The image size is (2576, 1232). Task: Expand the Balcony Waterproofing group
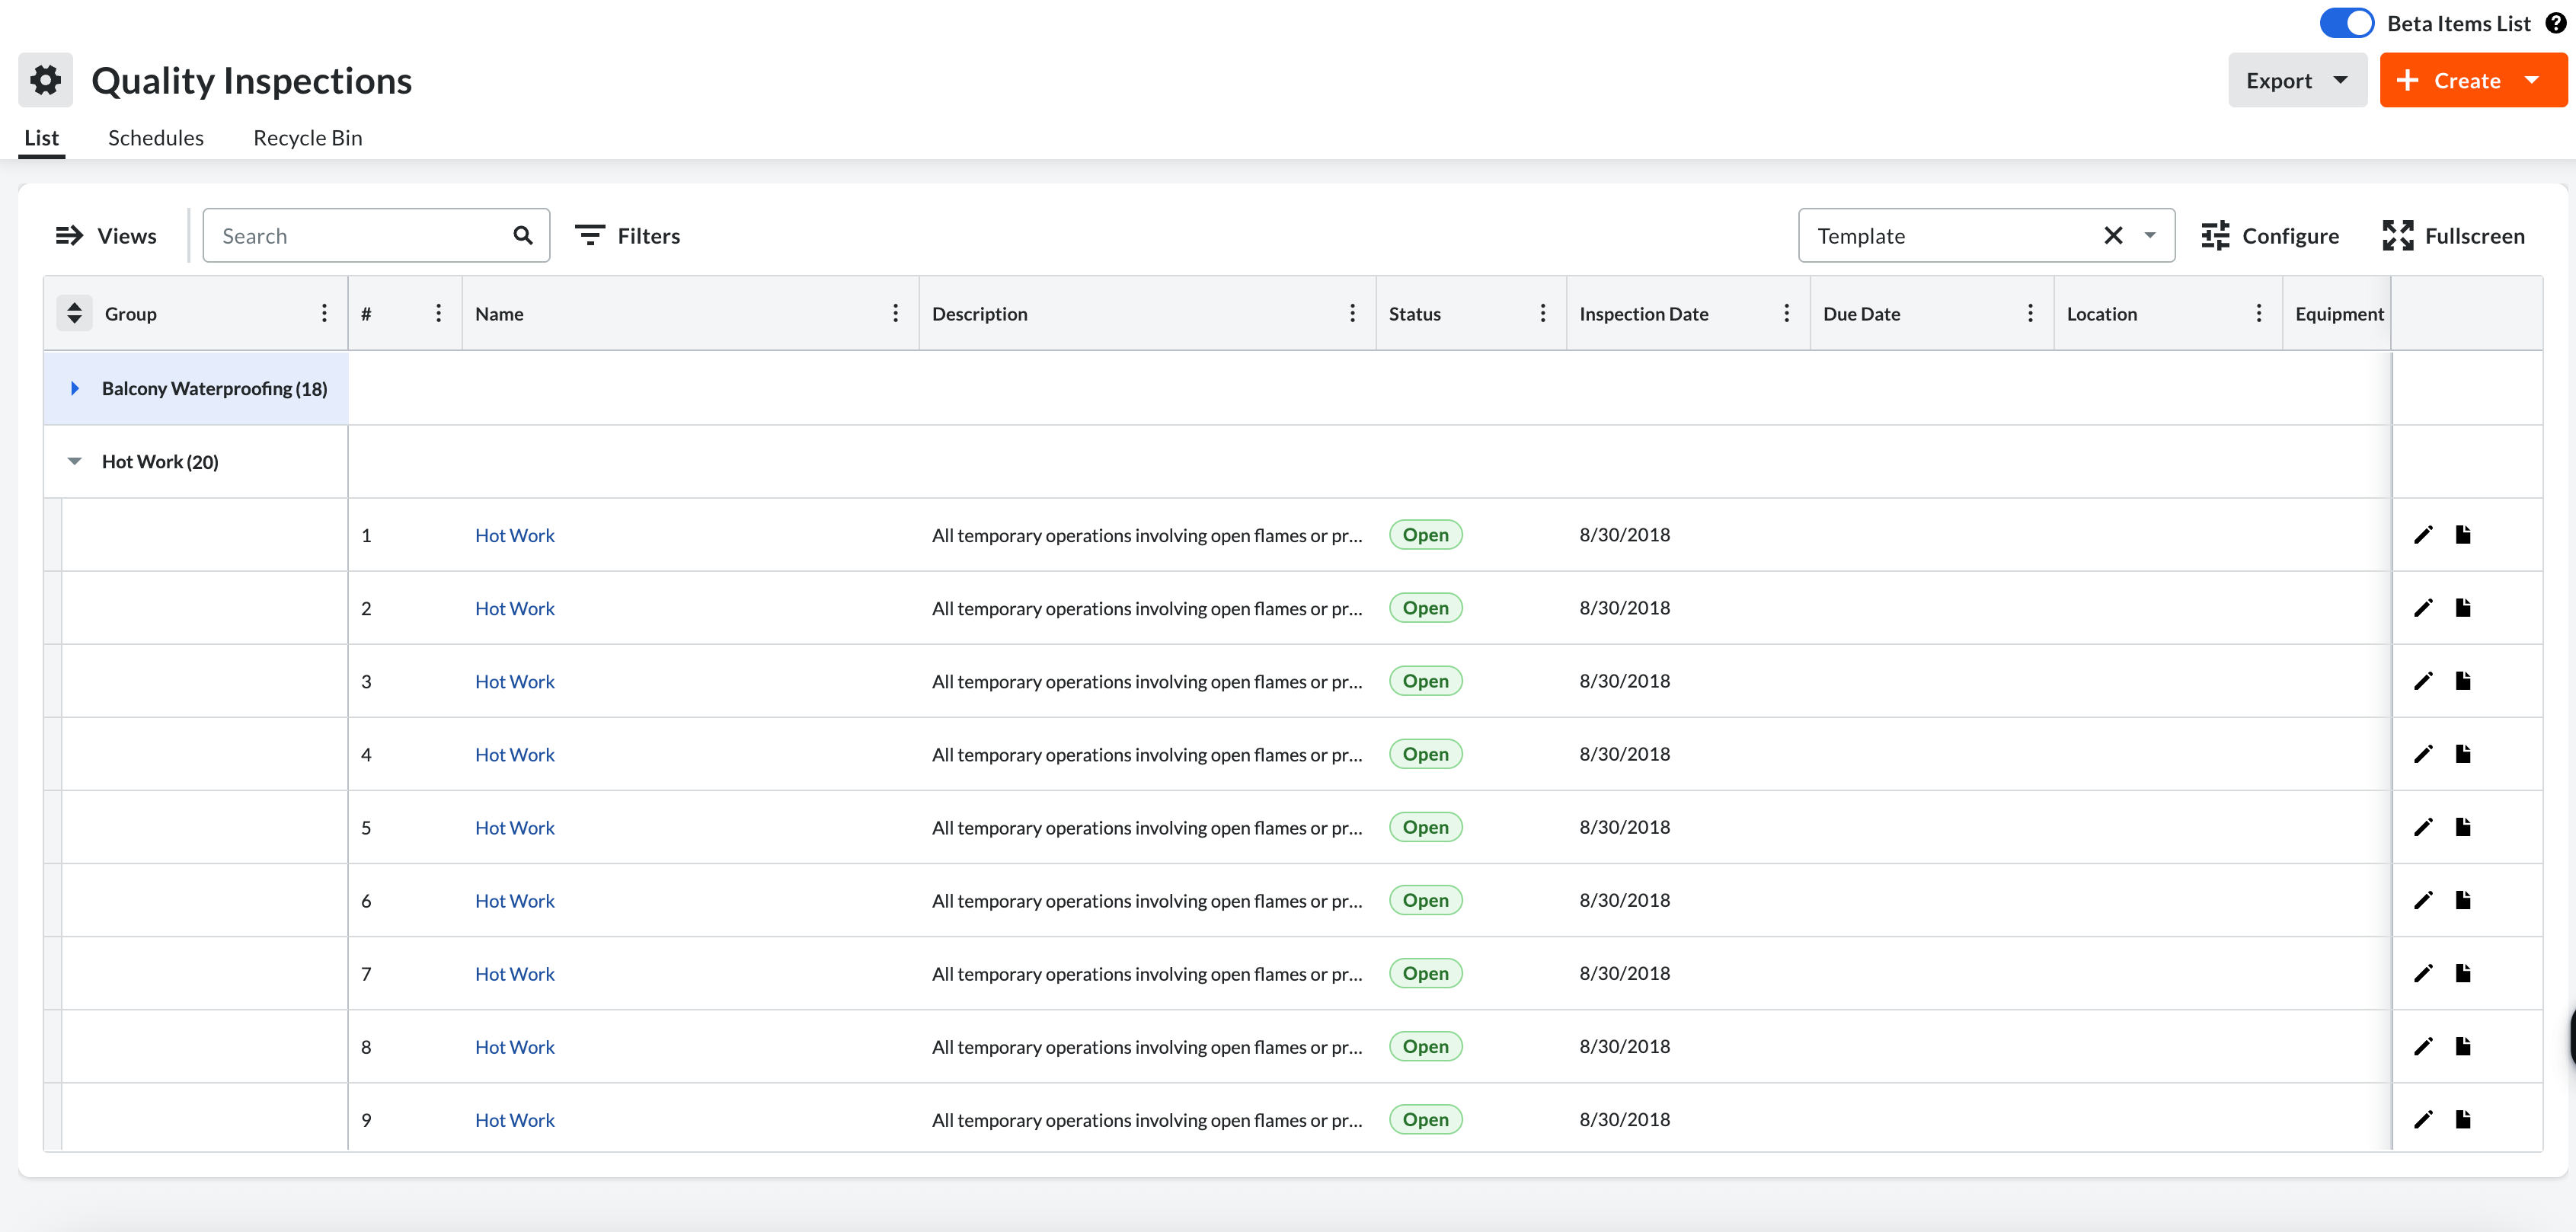(x=75, y=388)
